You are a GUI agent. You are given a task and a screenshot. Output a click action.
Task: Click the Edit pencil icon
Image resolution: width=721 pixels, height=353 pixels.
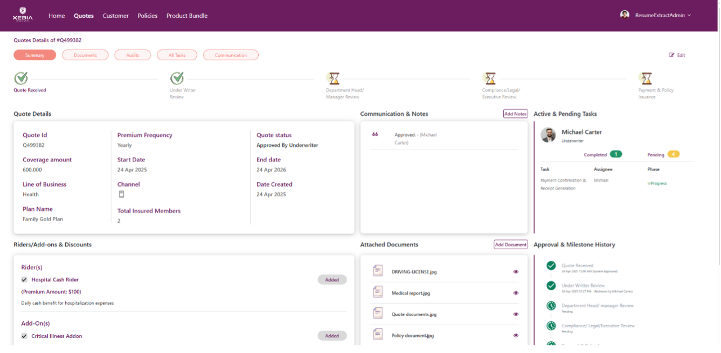click(x=671, y=55)
